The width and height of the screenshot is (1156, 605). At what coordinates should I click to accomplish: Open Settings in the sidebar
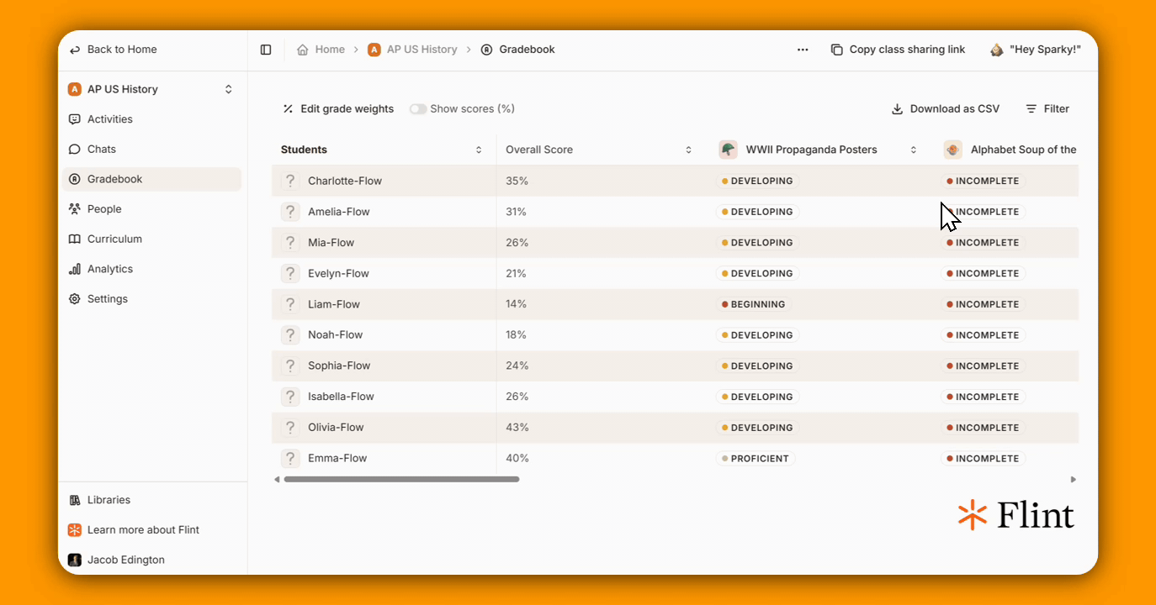151,299
